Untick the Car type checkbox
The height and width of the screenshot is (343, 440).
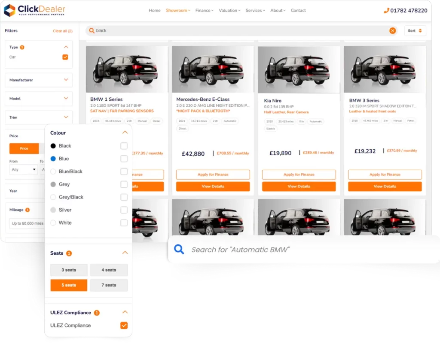[x=65, y=57]
